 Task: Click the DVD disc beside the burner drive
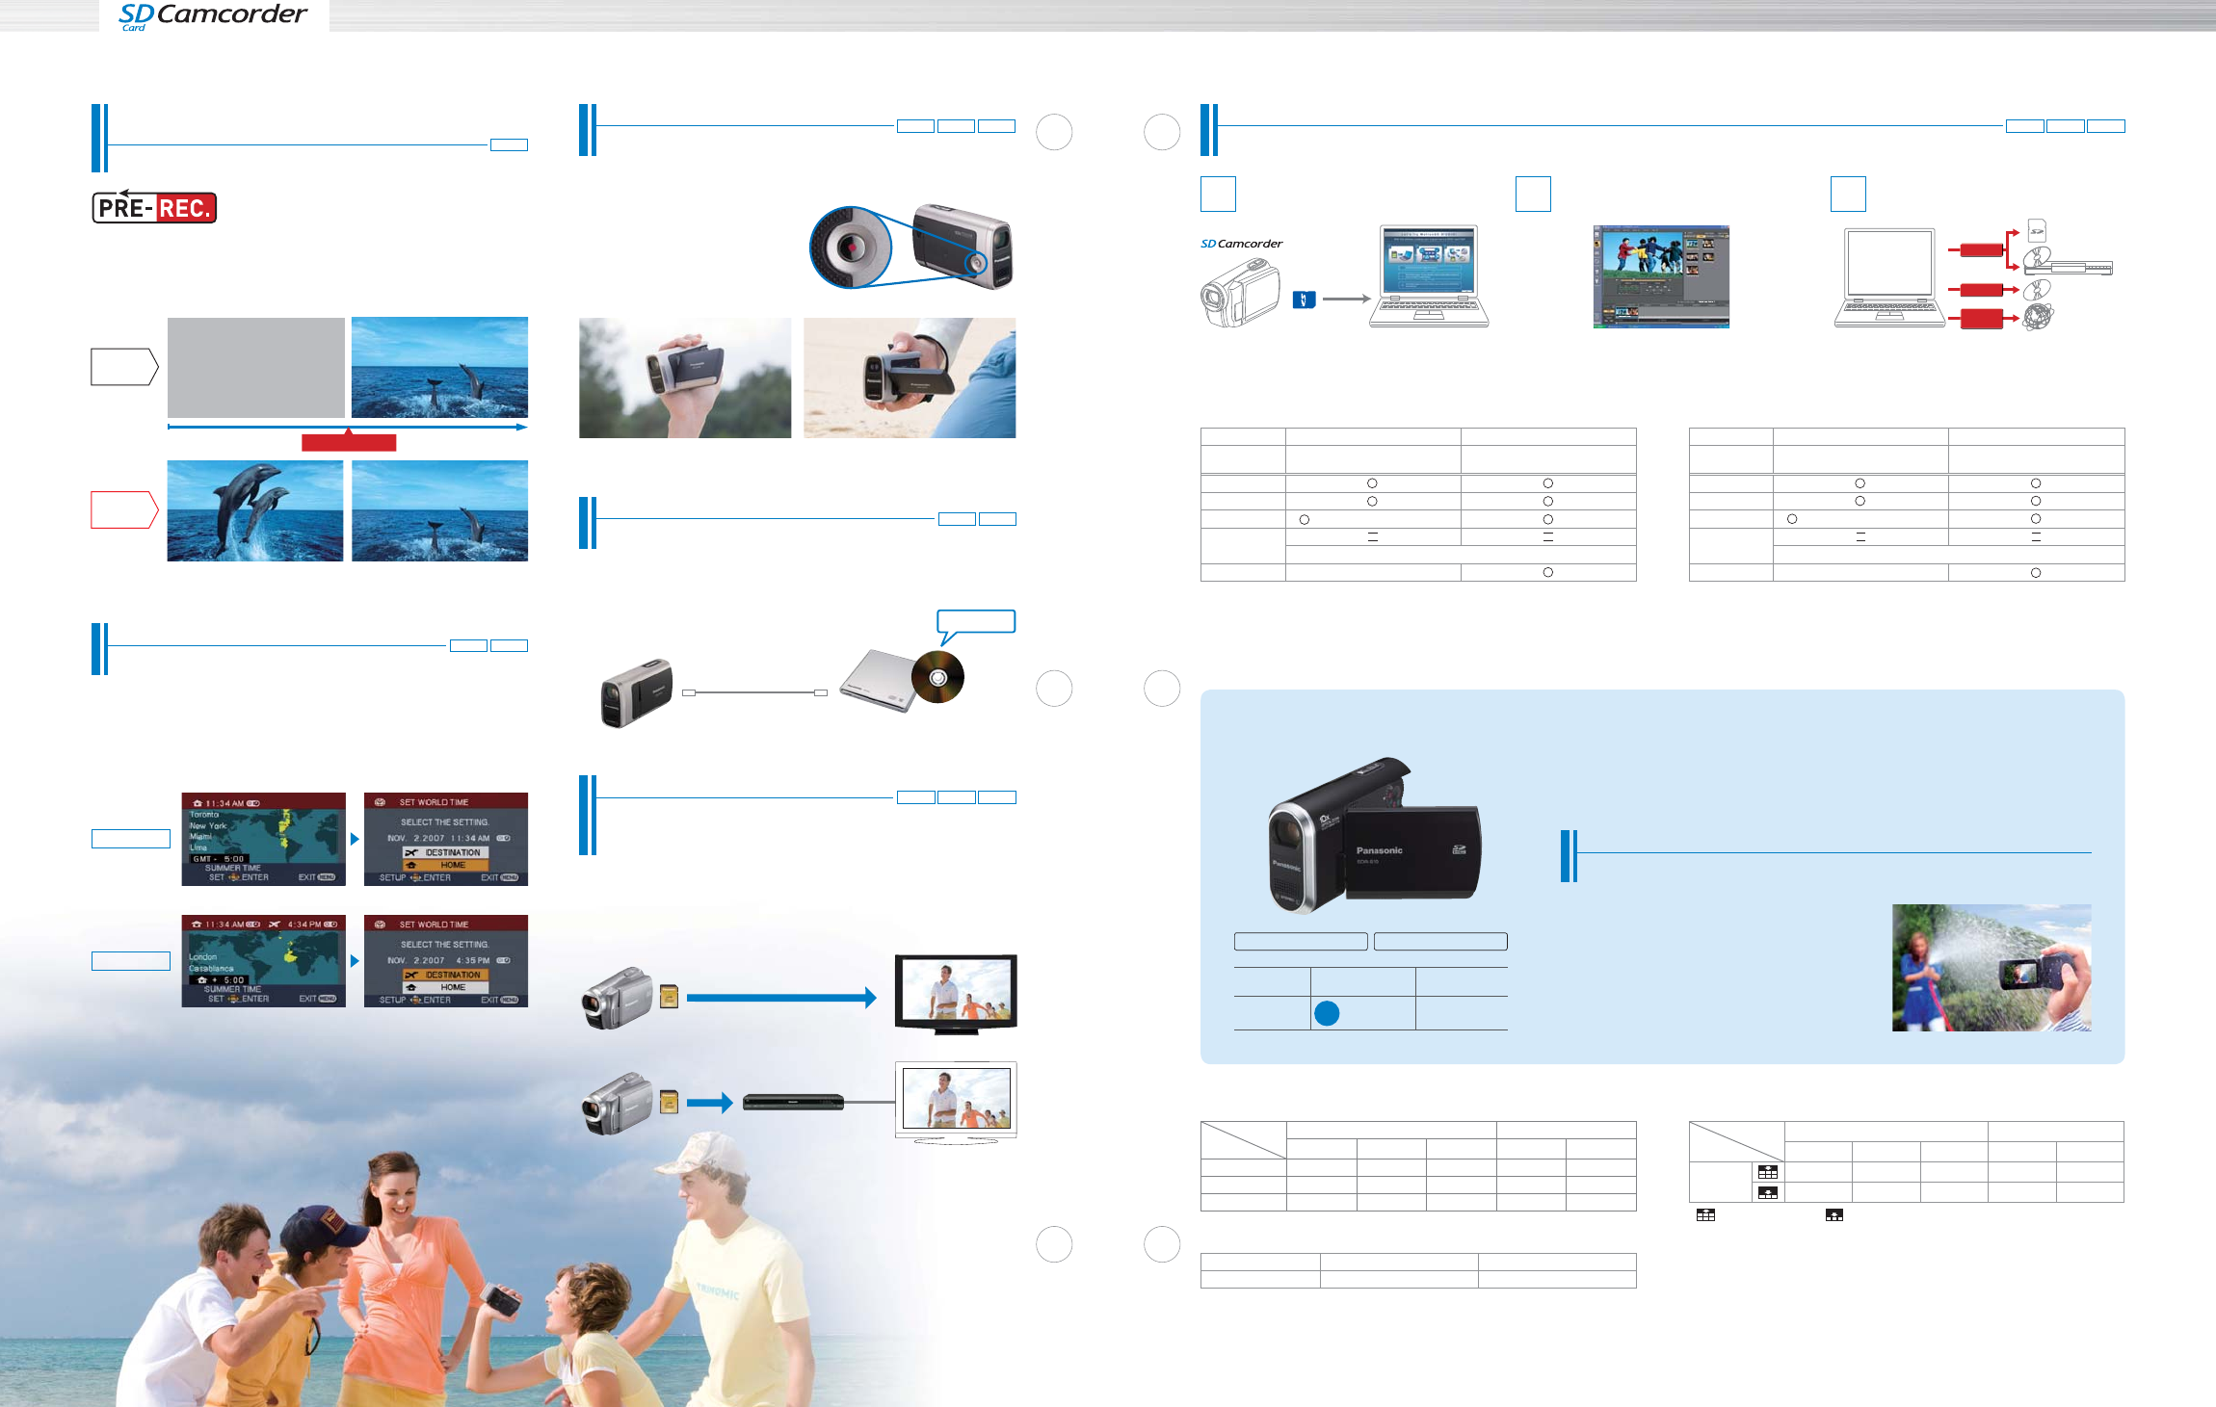937,677
